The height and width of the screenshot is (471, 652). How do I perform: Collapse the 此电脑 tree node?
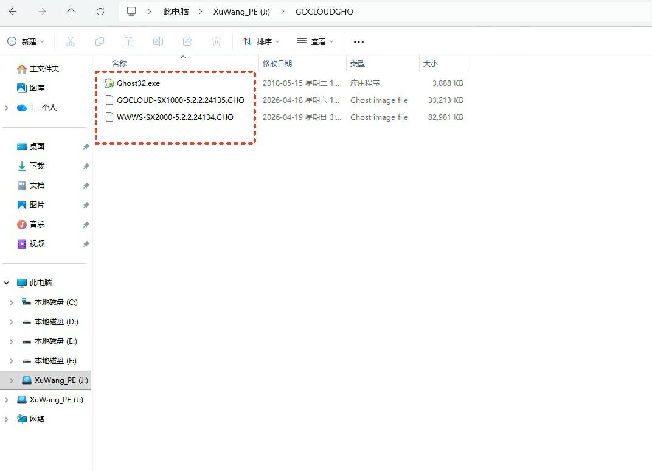point(7,283)
